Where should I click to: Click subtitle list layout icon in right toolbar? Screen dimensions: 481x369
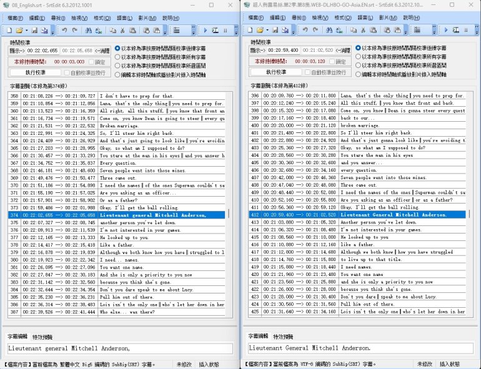pyautogui.click(x=417, y=30)
